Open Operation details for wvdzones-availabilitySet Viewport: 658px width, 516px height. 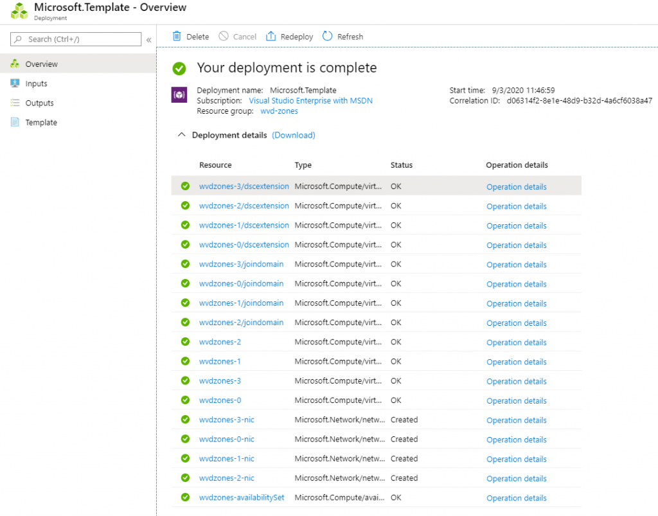(516, 498)
